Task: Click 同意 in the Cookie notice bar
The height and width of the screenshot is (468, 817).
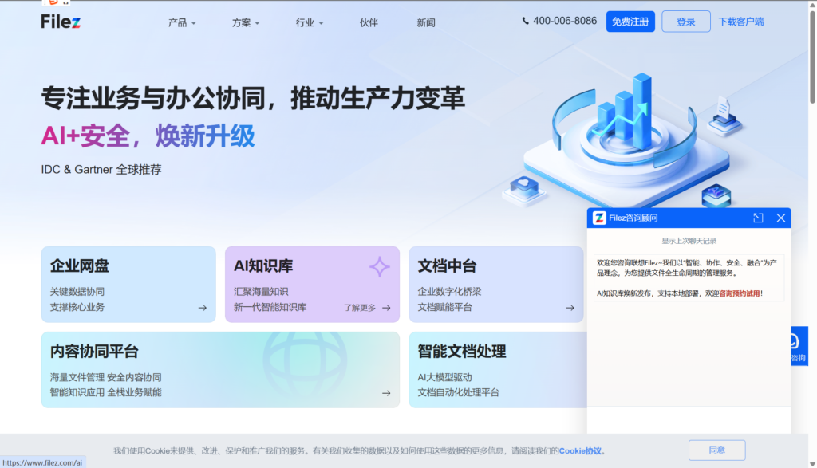Action: click(x=716, y=450)
